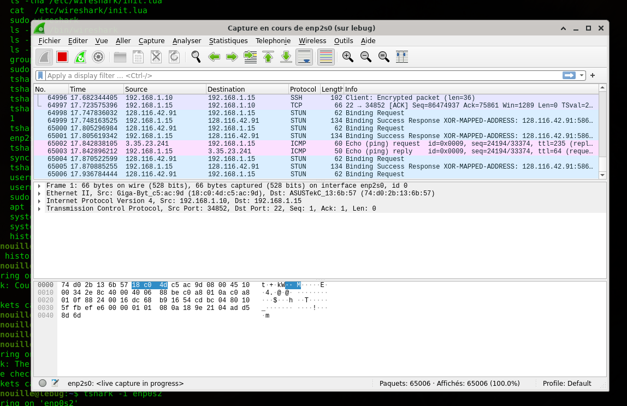Restart the current capture
Screen dimensions: 627x406
point(80,57)
